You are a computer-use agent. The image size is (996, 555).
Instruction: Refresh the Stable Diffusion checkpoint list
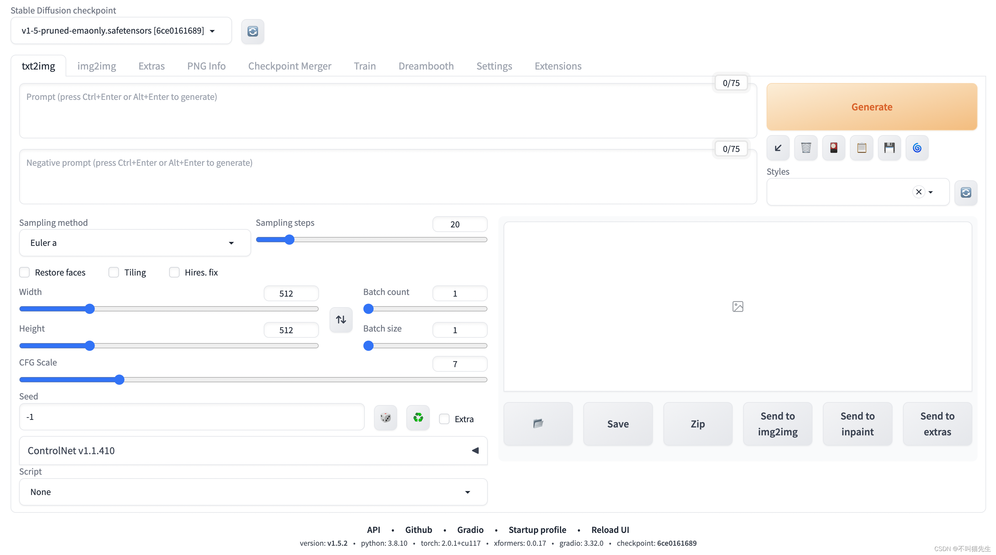[252, 31]
